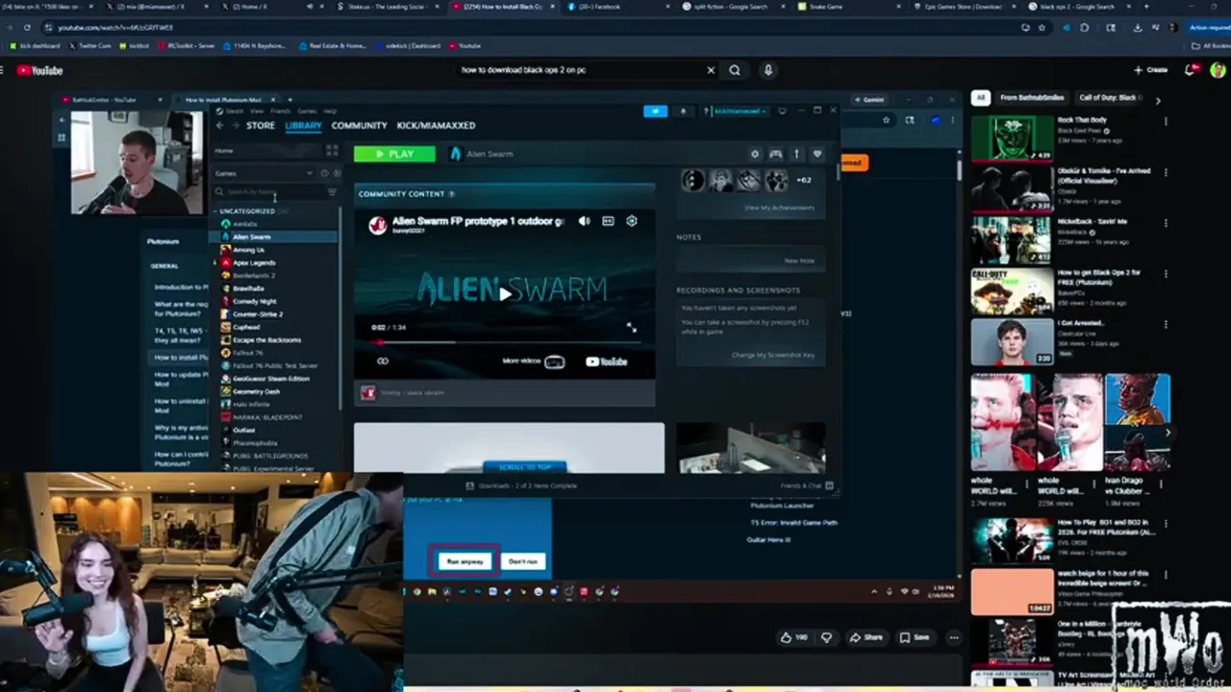Viewport: 1231px width, 692px height.
Task: Click the YouTube voice search microphone
Action: [x=767, y=70]
